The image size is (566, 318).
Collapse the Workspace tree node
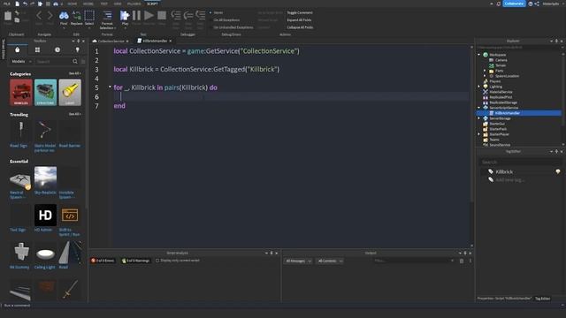coord(479,55)
